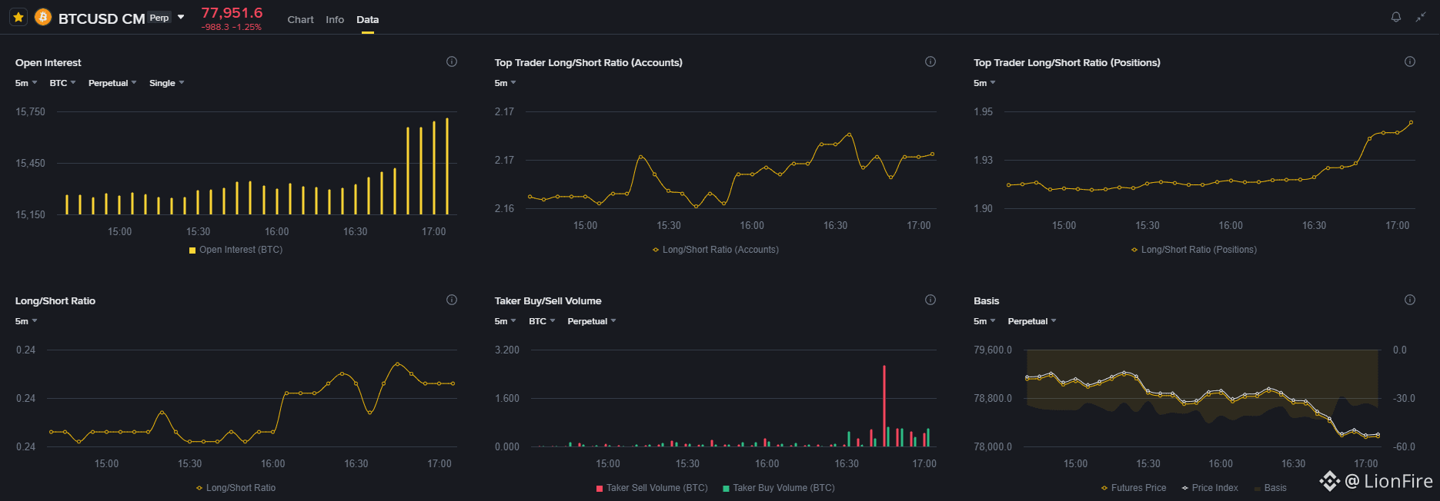Toggle Taker Sell Volume (BTC) legend
The height and width of the screenshot is (501, 1440).
[x=652, y=488]
